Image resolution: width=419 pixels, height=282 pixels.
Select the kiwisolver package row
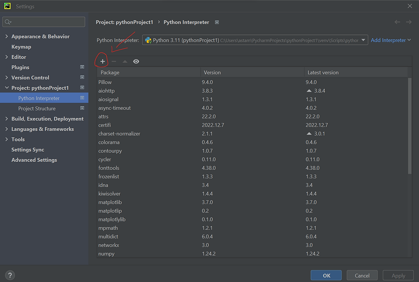point(253,194)
